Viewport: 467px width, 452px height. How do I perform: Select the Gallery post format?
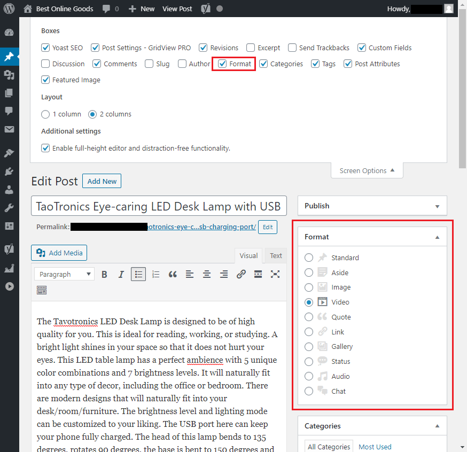(309, 347)
